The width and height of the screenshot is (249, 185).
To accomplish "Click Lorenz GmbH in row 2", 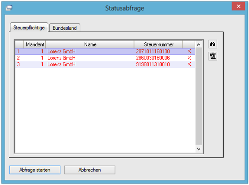I will [x=61, y=58].
